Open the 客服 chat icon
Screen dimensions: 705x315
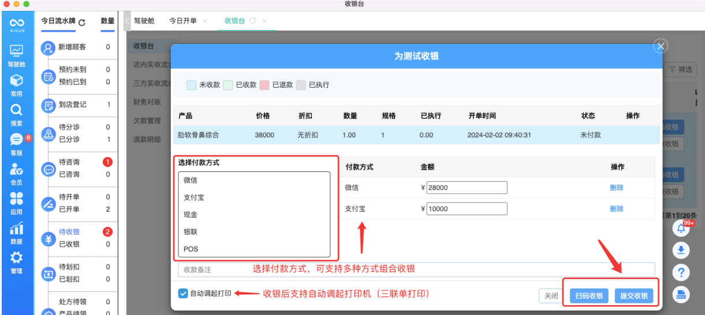(16, 140)
